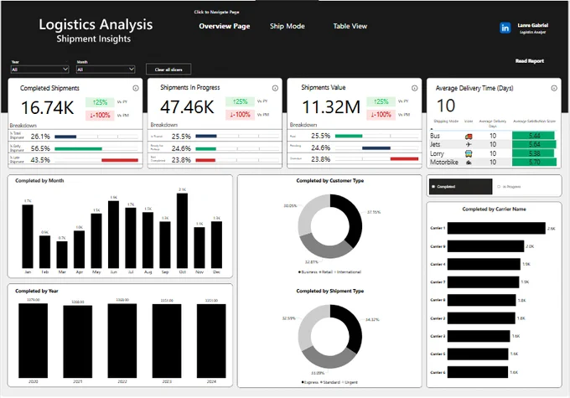Click the Carrier 7 axis label
Screen dimensions: 570x398
pos(438,282)
